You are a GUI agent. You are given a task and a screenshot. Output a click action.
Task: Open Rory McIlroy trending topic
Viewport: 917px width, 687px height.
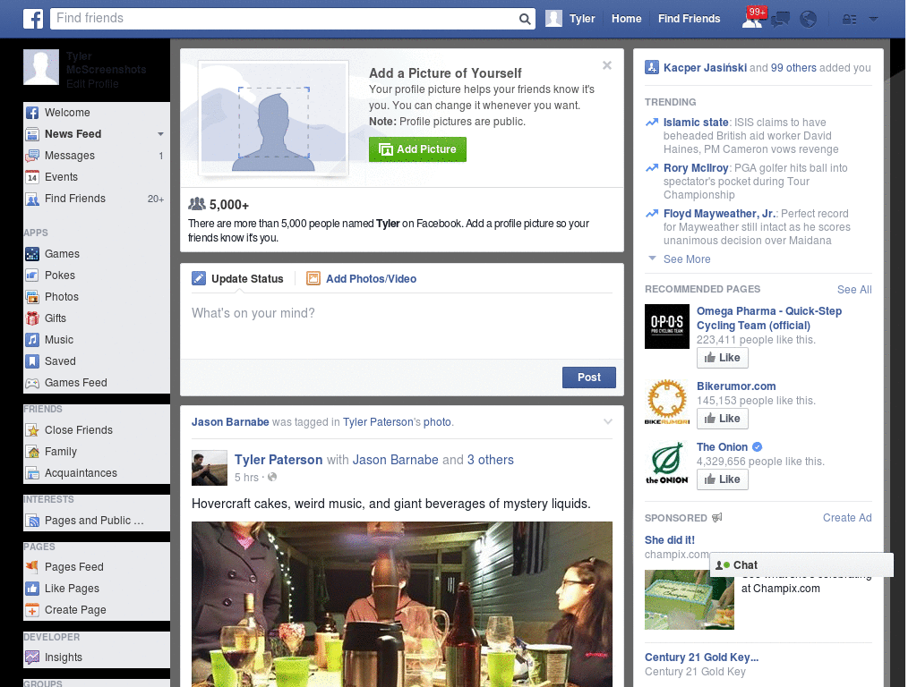coord(696,167)
